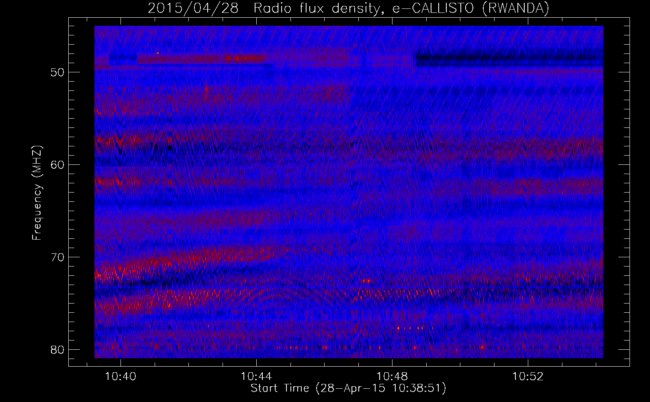
Task: Click the 50 frequency tick label
Action: tap(57, 73)
